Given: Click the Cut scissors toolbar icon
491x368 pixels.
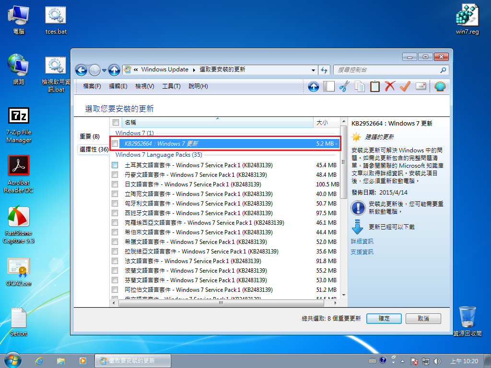Looking at the screenshot, I should click(x=344, y=86).
